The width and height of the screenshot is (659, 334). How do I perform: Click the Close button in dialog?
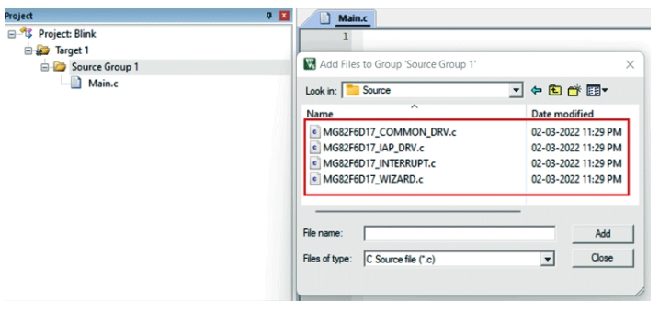(603, 258)
